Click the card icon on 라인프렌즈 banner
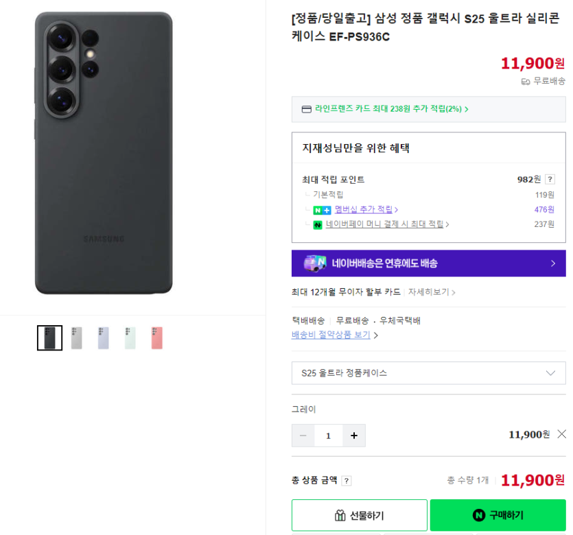 pos(306,109)
